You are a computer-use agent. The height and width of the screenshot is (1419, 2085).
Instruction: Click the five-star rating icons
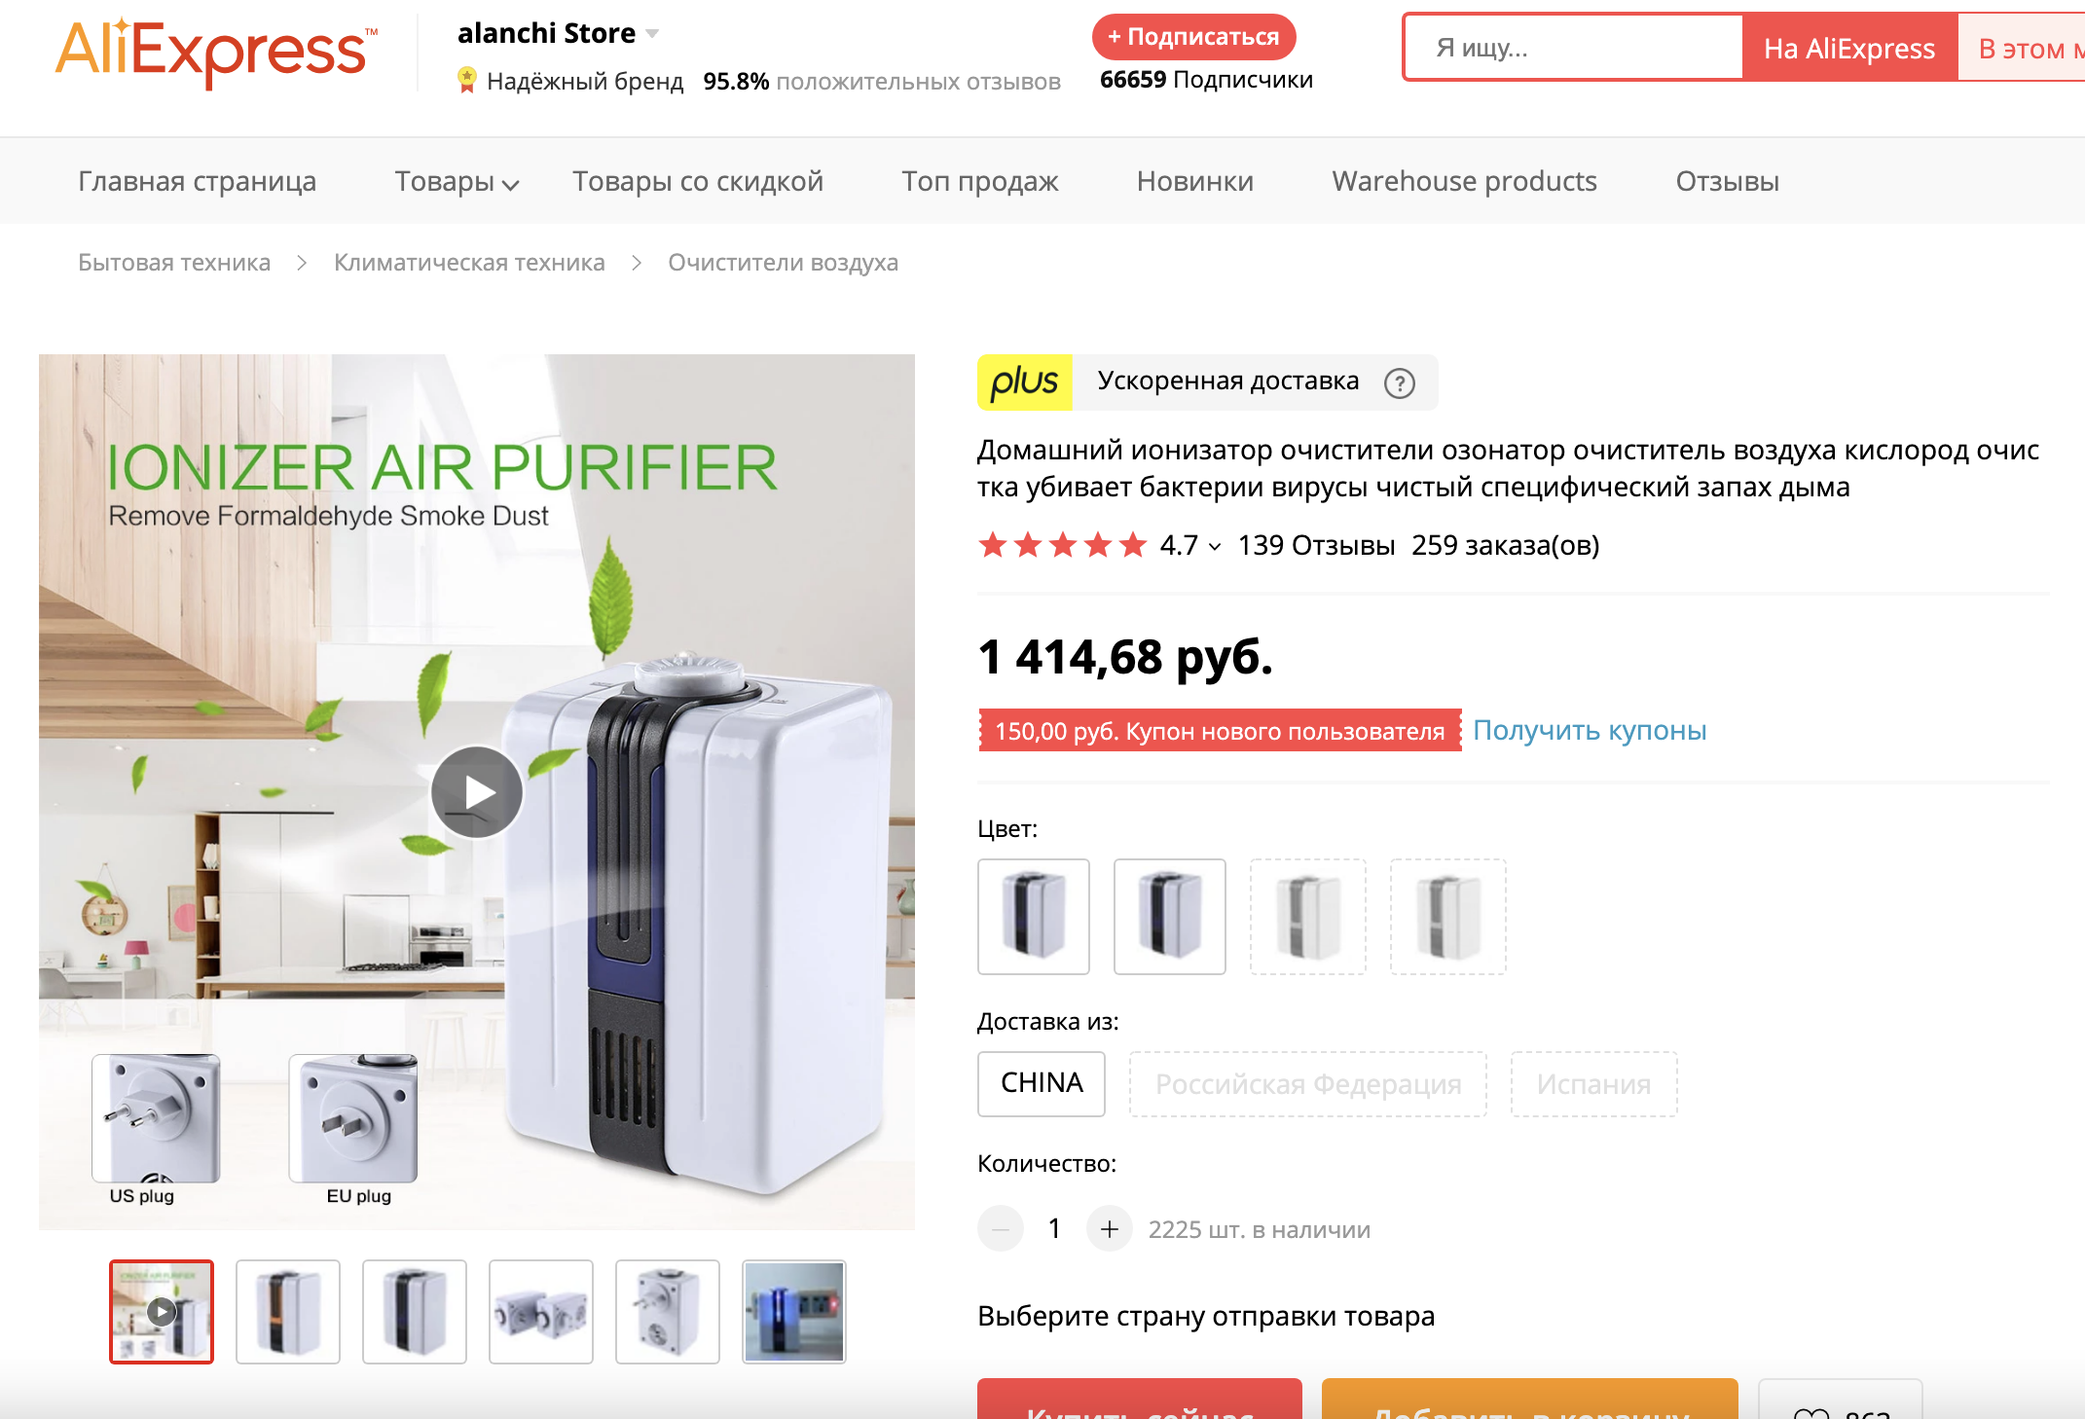click(x=1063, y=545)
